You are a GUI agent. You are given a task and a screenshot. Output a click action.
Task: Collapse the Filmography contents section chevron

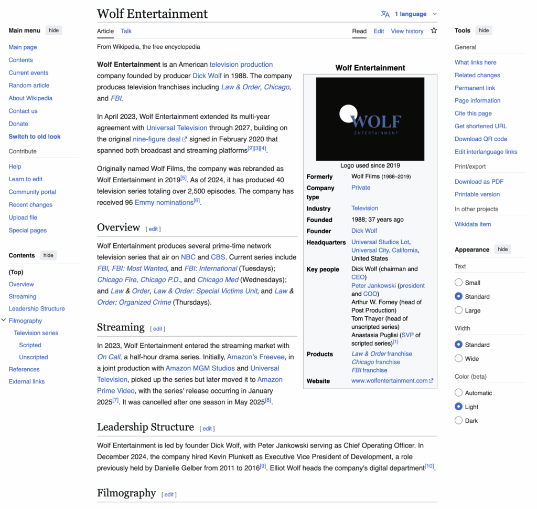pyautogui.click(x=4, y=320)
